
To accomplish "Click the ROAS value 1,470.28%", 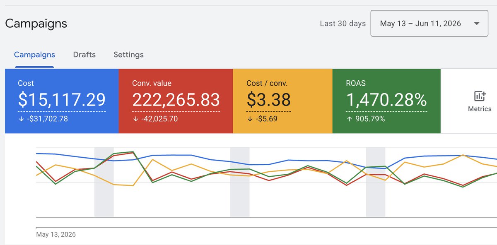I will (x=386, y=100).
